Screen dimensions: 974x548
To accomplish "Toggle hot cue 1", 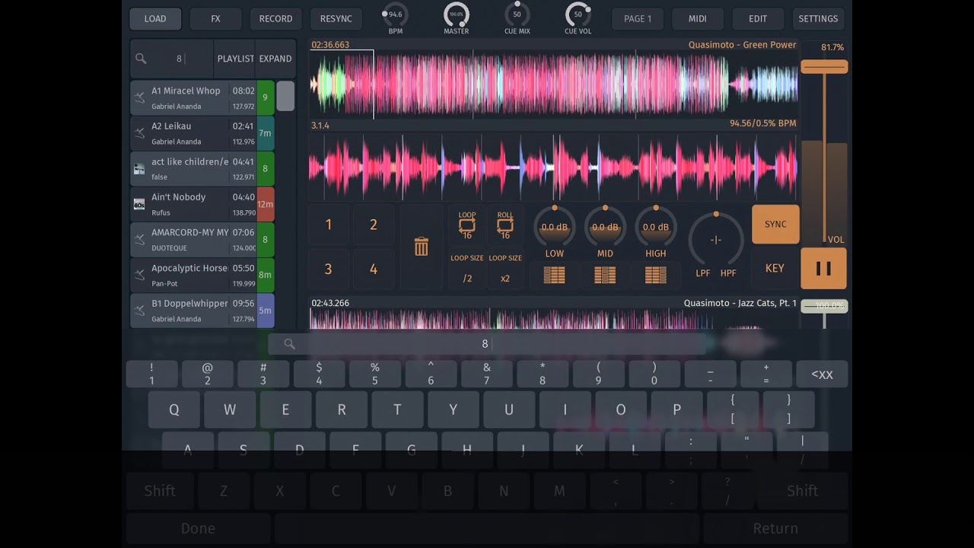I will [329, 225].
